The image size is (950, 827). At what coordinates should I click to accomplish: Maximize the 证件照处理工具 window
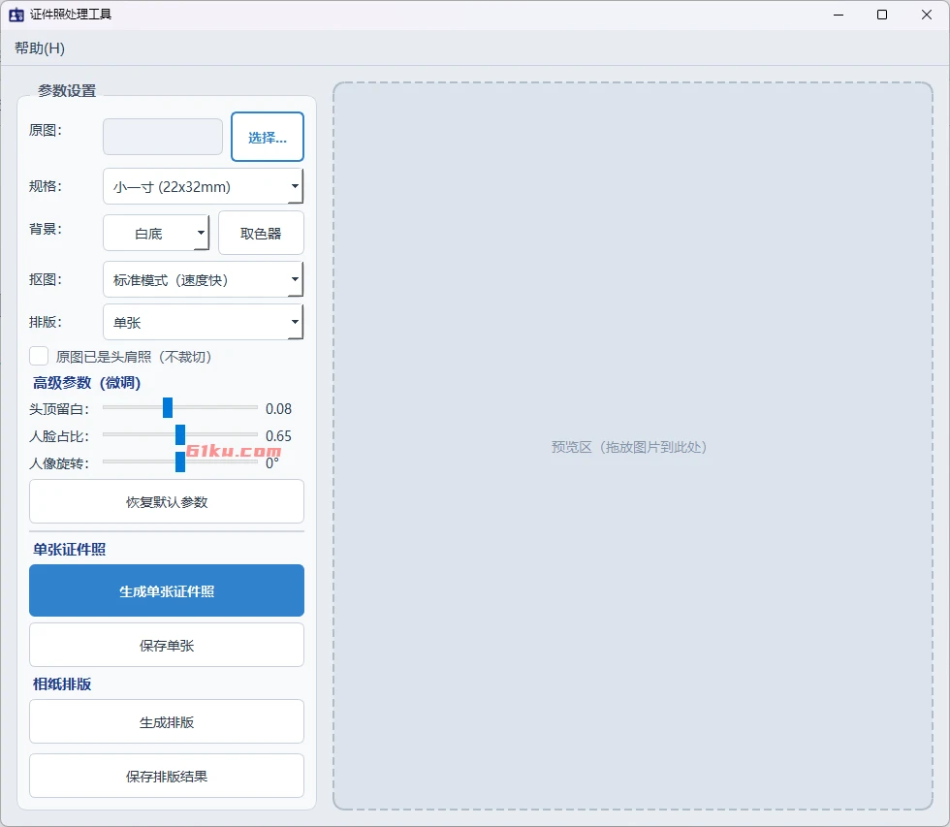[x=882, y=15]
